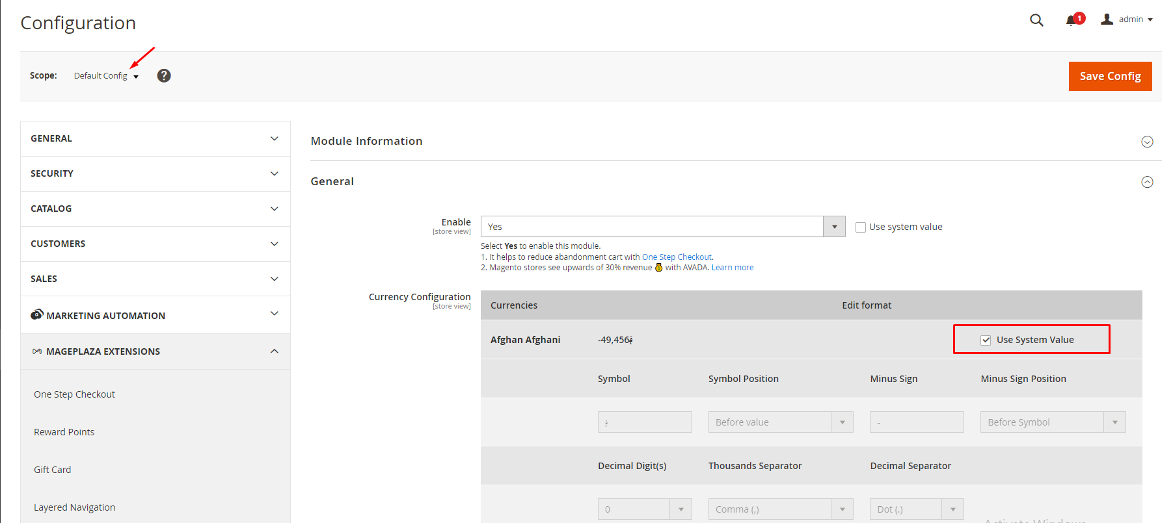Select Reward Points in sidebar
Image resolution: width=1173 pixels, height=523 pixels.
[x=64, y=432]
